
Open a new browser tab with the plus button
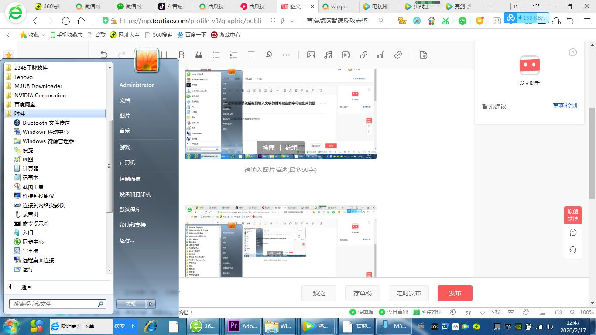(490, 7)
